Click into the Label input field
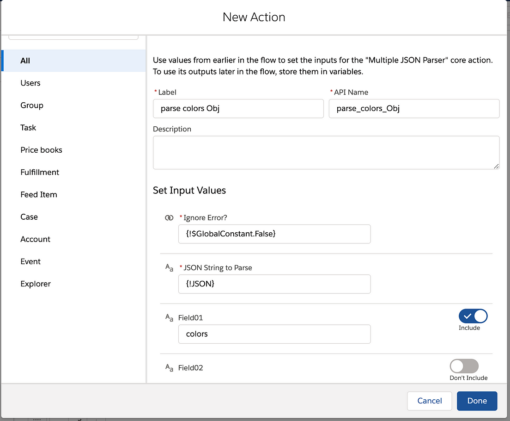 238,109
